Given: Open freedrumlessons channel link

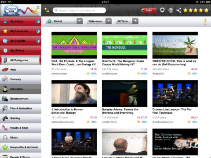Looking at the screenshot, I should [163, 122].
